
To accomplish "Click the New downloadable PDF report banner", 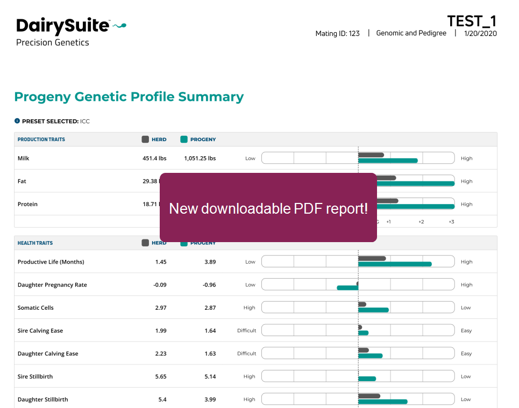I will pyautogui.click(x=268, y=208).
